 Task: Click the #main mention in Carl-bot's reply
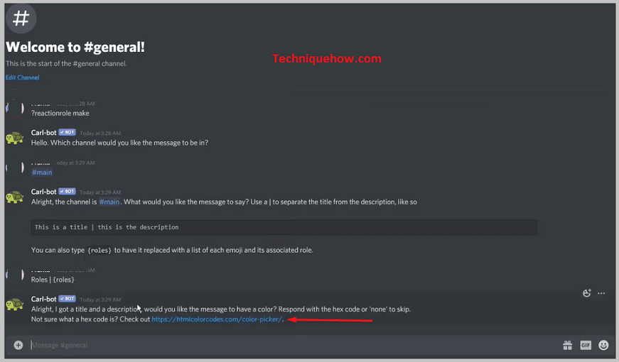[109, 202]
